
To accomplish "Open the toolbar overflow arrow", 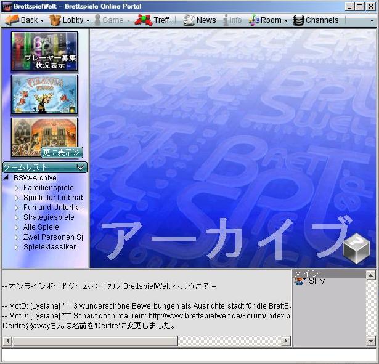I will (372, 21).
